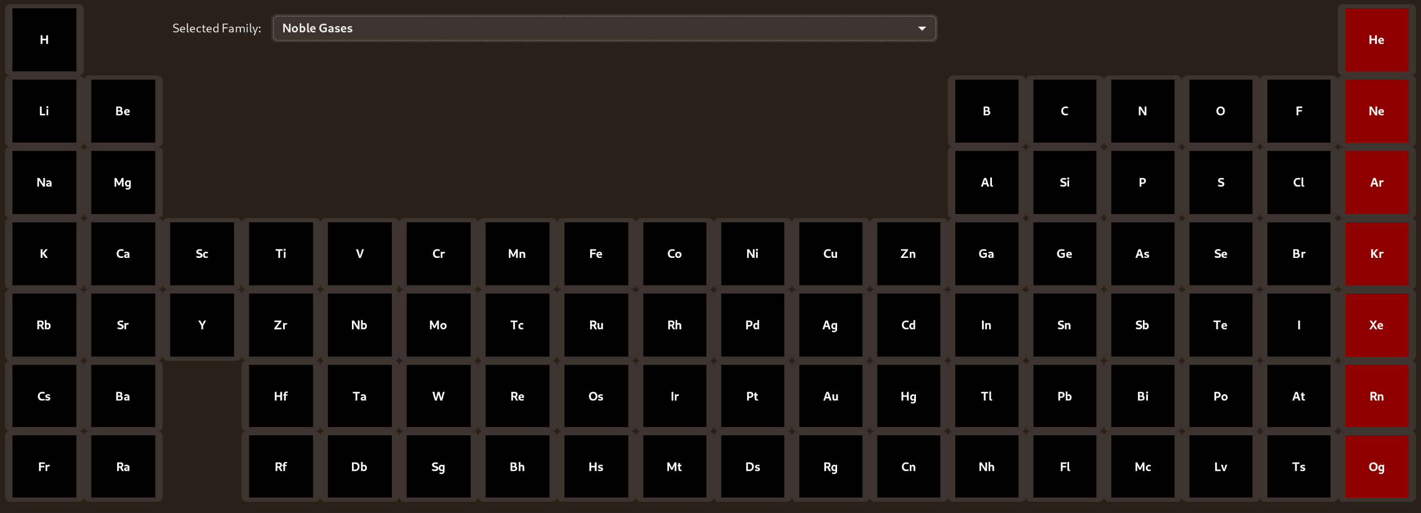The width and height of the screenshot is (1421, 513).
Task: Click the Tennessine (Ts) element tile
Action: point(1298,467)
